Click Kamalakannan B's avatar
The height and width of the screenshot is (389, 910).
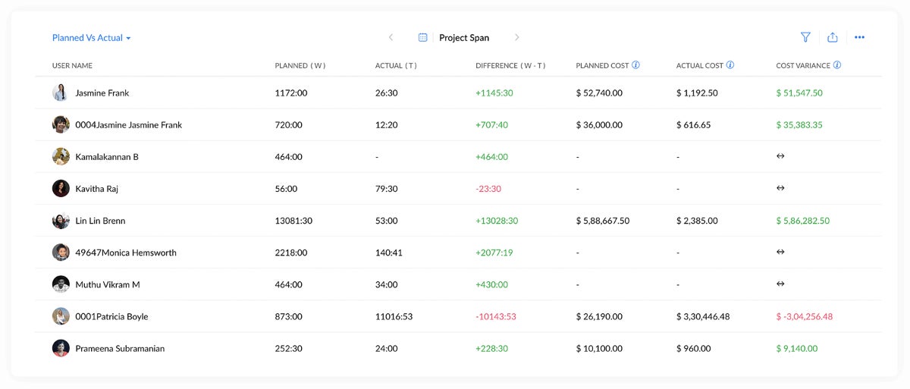[x=61, y=156]
